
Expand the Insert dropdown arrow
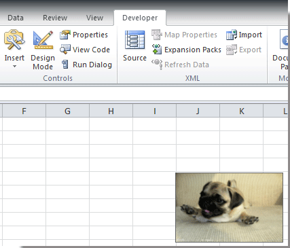pos(14,67)
